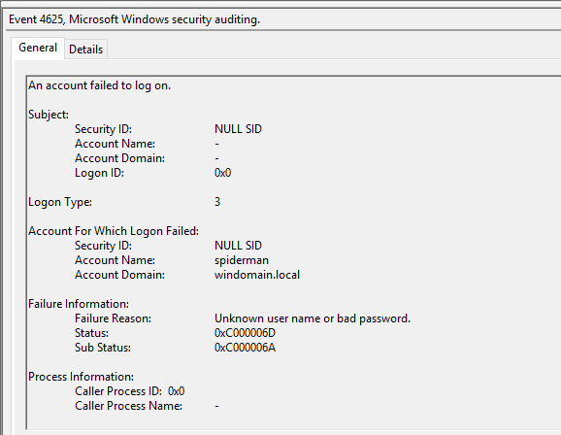Switch to the General tab
Image resolution: width=561 pixels, height=435 pixels.
pos(38,48)
